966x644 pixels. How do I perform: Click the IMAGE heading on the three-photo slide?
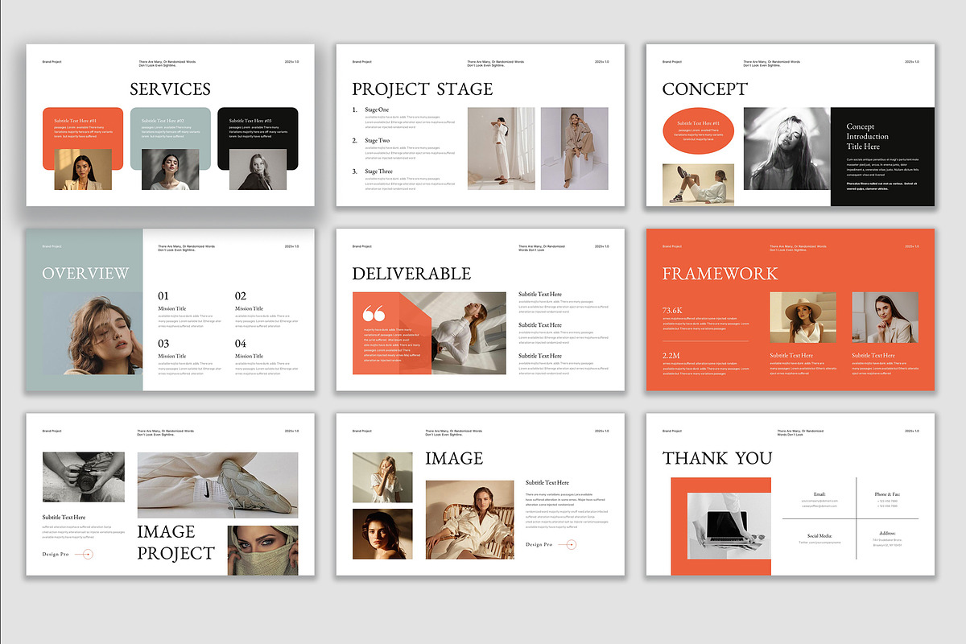pyautogui.click(x=454, y=458)
